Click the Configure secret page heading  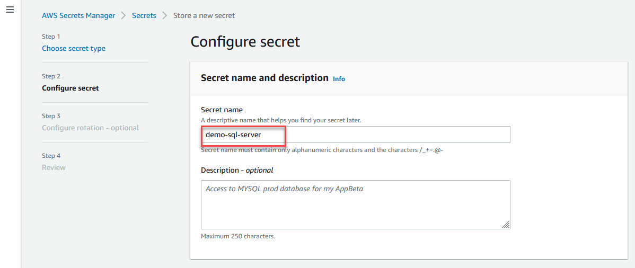tap(245, 42)
